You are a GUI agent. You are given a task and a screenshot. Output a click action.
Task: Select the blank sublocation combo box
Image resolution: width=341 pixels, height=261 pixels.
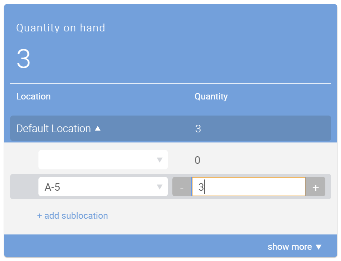[x=97, y=160]
